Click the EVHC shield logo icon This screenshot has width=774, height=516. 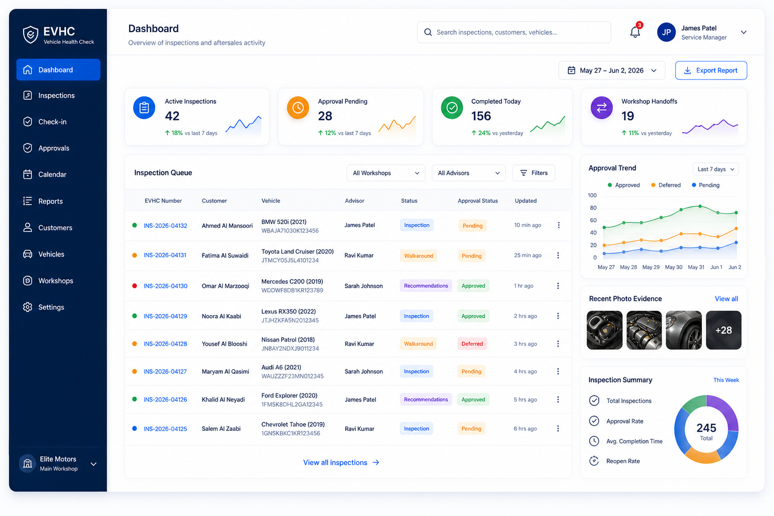(30, 35)
